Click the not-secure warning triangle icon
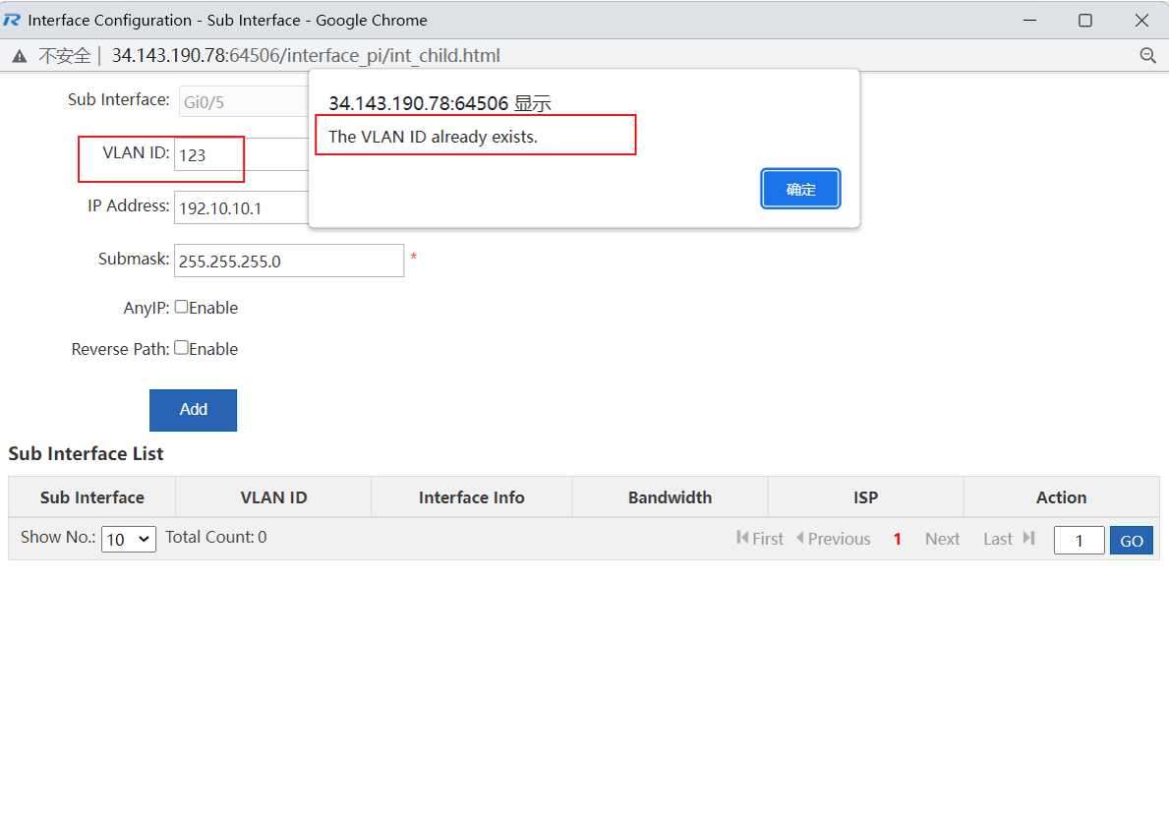The height and width of the screenshot is (815, 1169). tap(19, 56)
